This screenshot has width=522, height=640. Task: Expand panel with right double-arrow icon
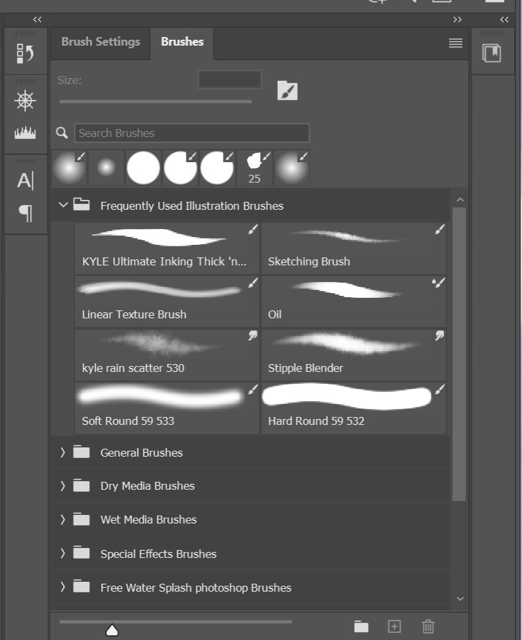pos(458,19)
